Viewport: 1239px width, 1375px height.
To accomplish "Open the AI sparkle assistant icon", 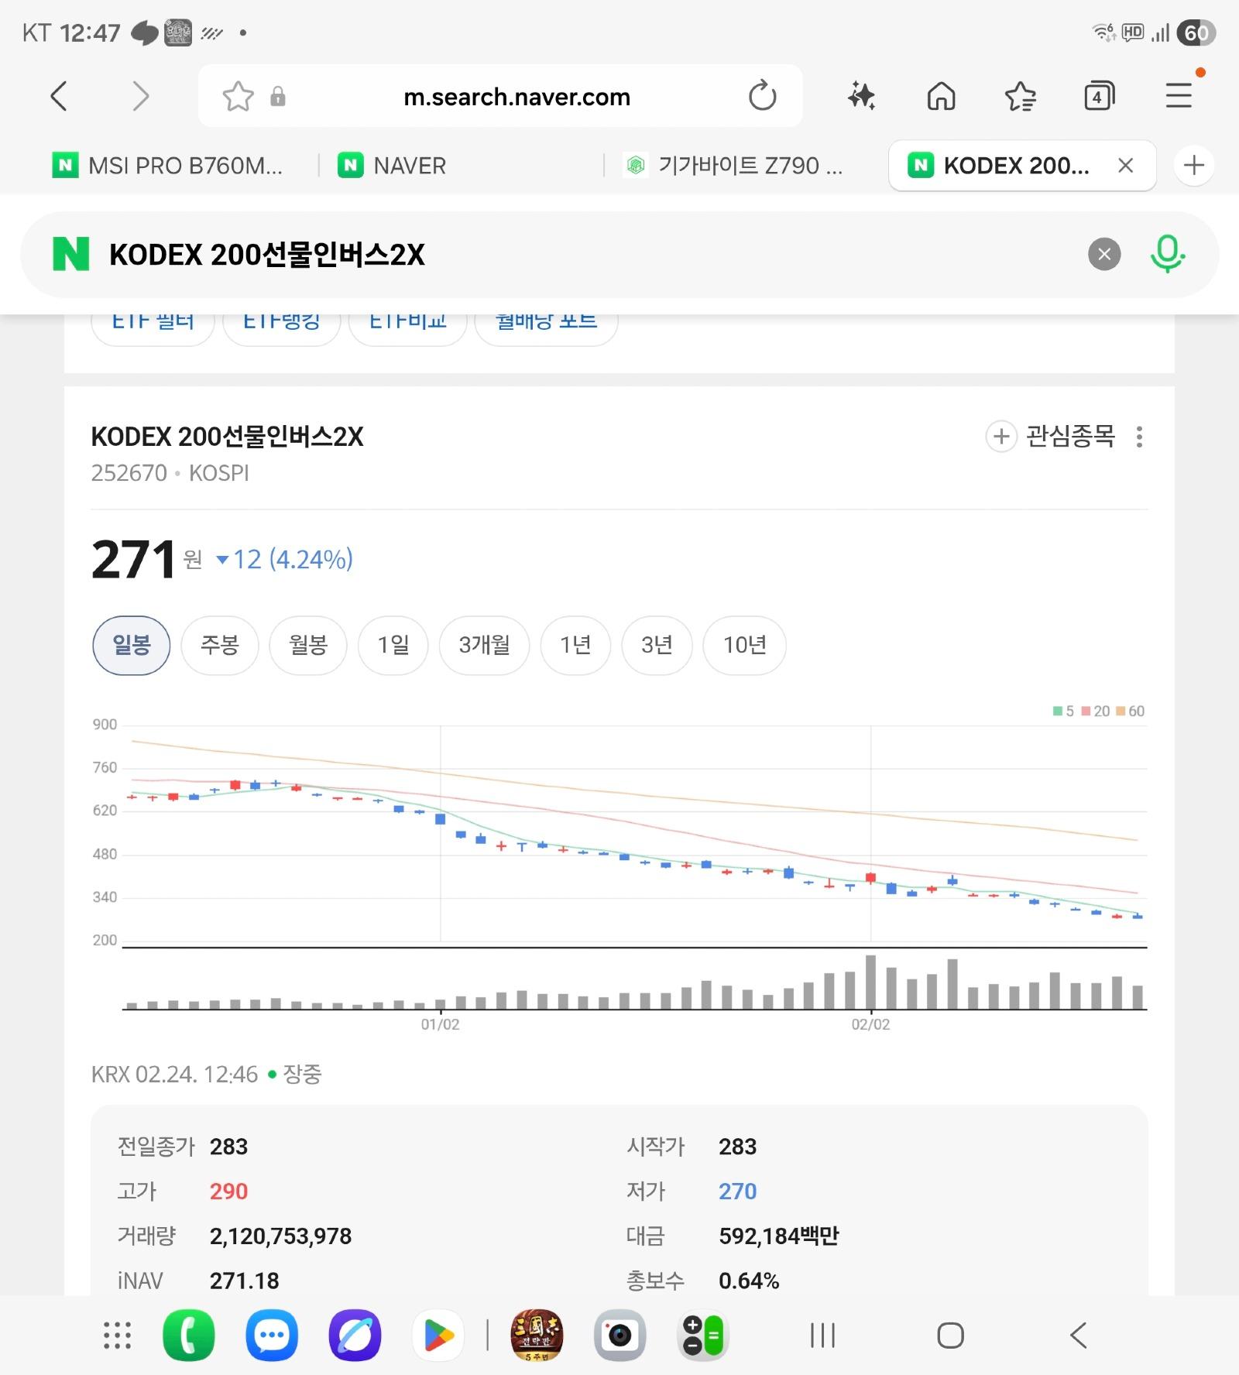I will pyautogui.click(x=861, y=96).
